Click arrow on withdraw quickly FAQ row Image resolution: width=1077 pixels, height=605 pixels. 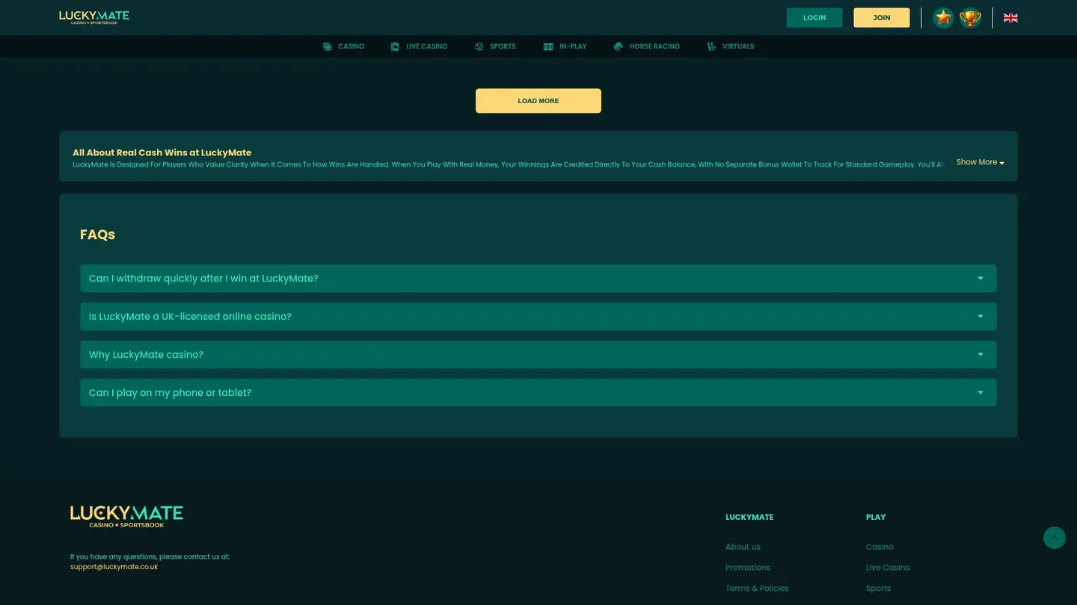coord(981,279)
